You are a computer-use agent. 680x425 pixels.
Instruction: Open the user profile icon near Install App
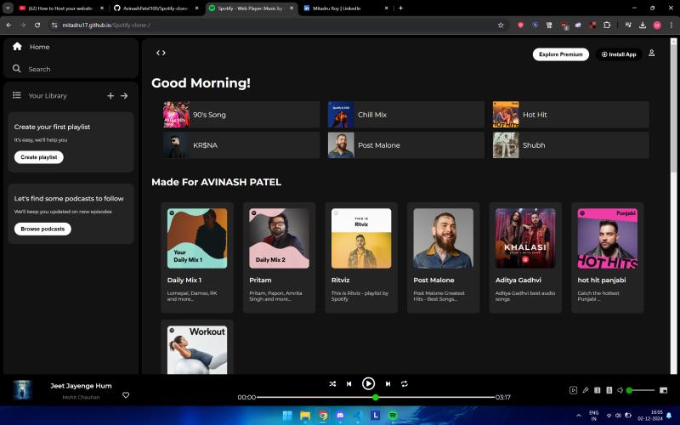click(x=651, y=53)
